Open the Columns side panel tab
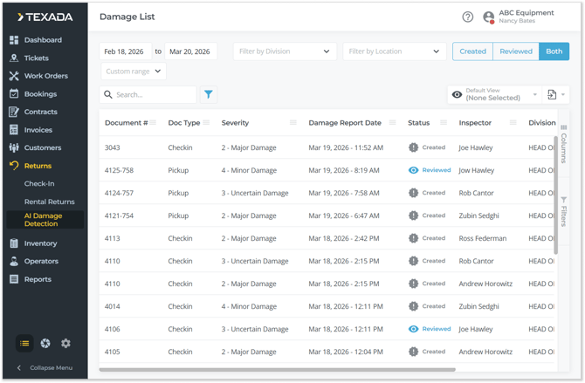The image size is (585, 383). point(563,144)
